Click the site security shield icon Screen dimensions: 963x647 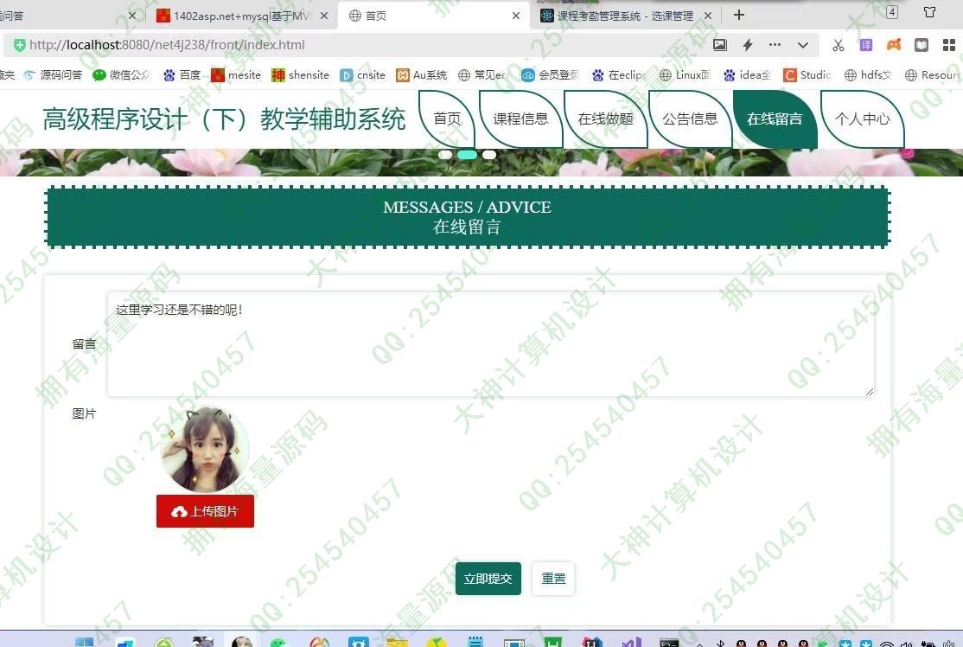tap(20, 45)
